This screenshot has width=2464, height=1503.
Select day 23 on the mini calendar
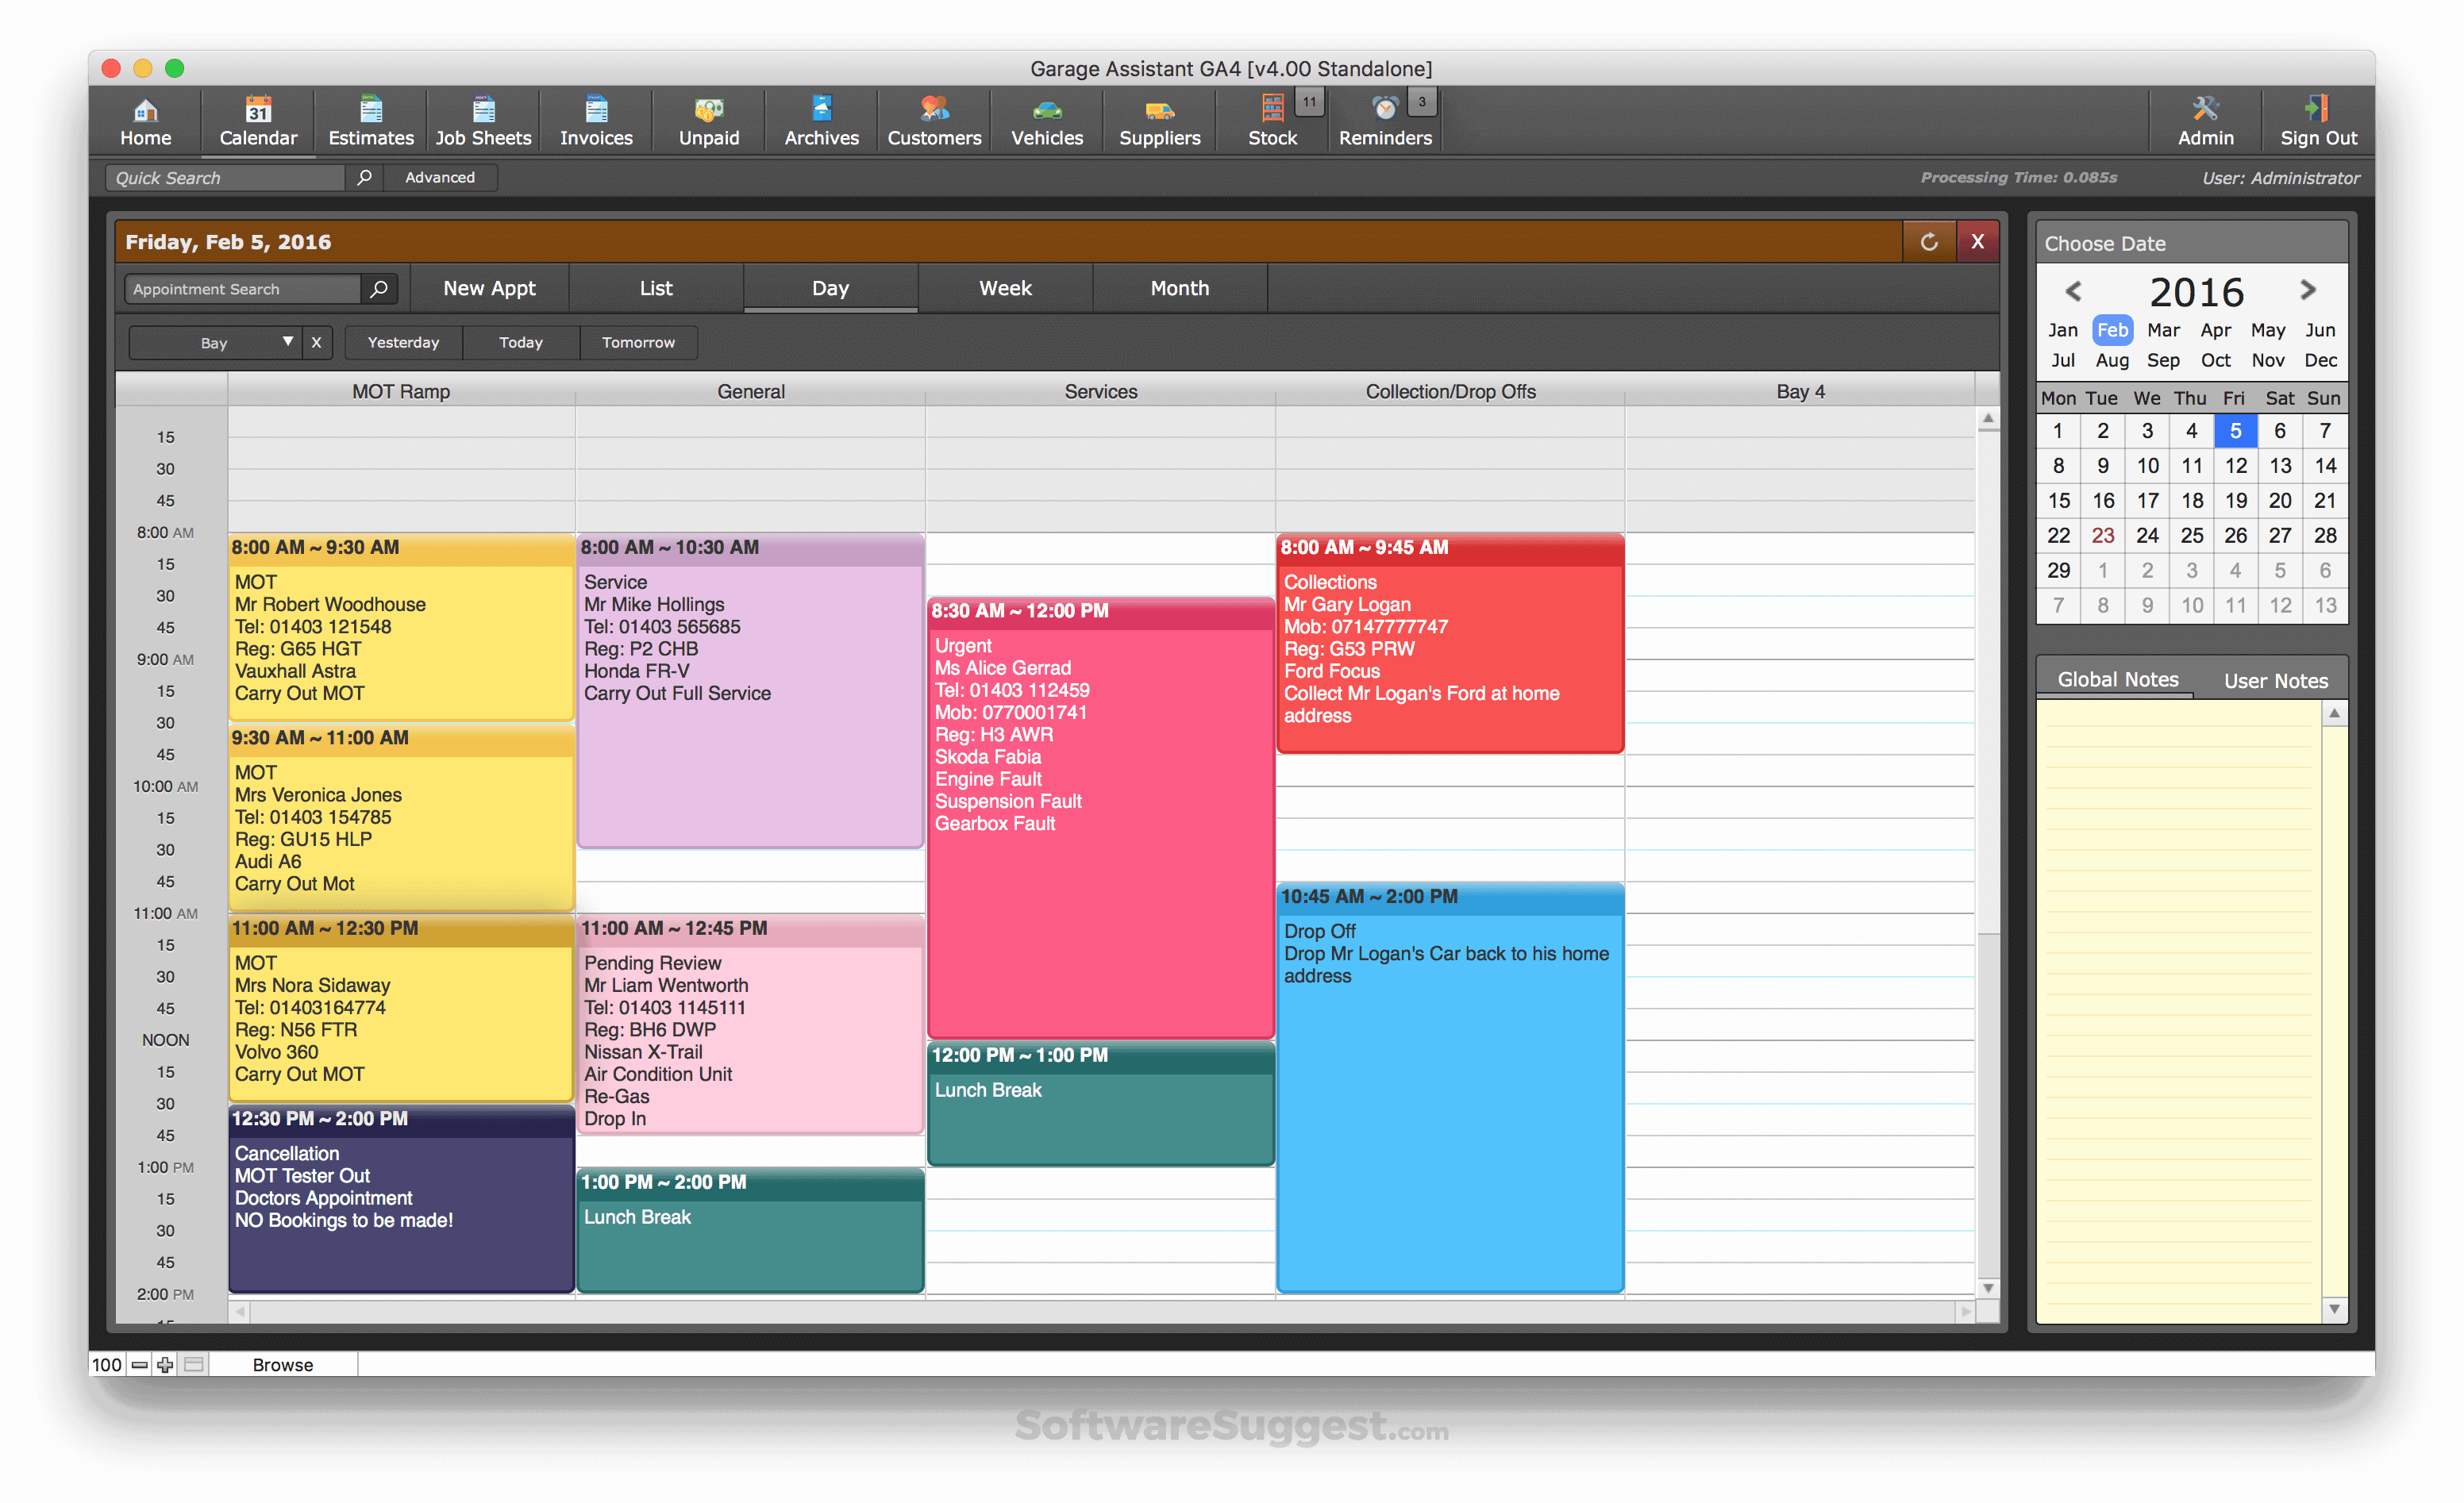[2103, 535]
